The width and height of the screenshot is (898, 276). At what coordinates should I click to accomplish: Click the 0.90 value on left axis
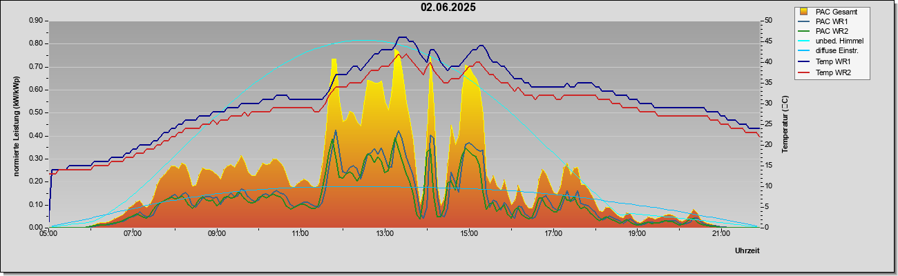click(36, 21)
